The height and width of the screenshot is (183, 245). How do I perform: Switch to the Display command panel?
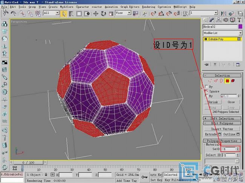click(233, 20)
